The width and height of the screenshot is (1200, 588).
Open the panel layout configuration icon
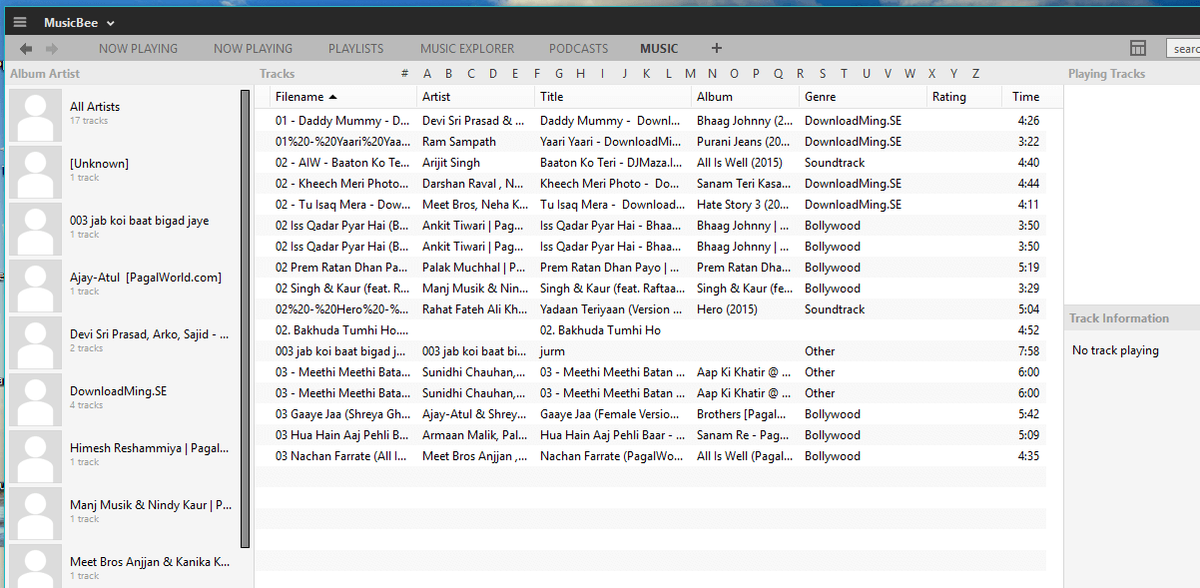click(x=1137, y=48)
